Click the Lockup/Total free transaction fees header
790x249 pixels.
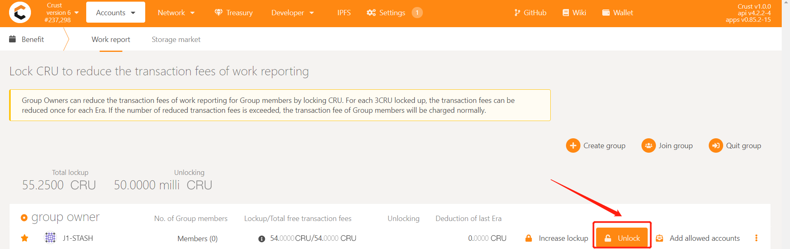point(298,219)
